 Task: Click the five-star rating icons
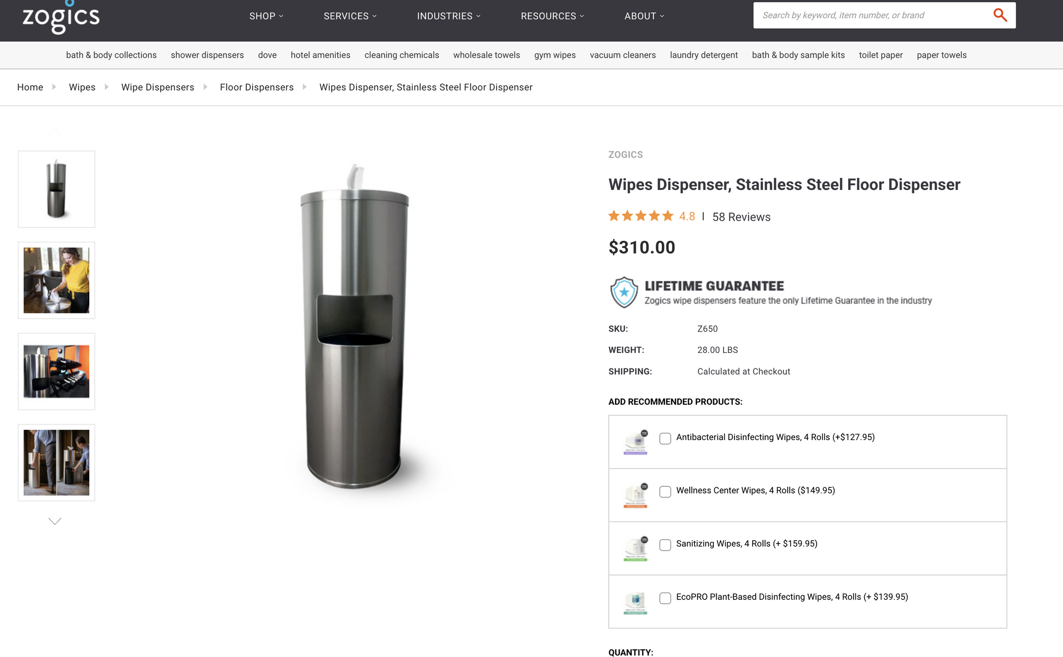tap(640, 216)
